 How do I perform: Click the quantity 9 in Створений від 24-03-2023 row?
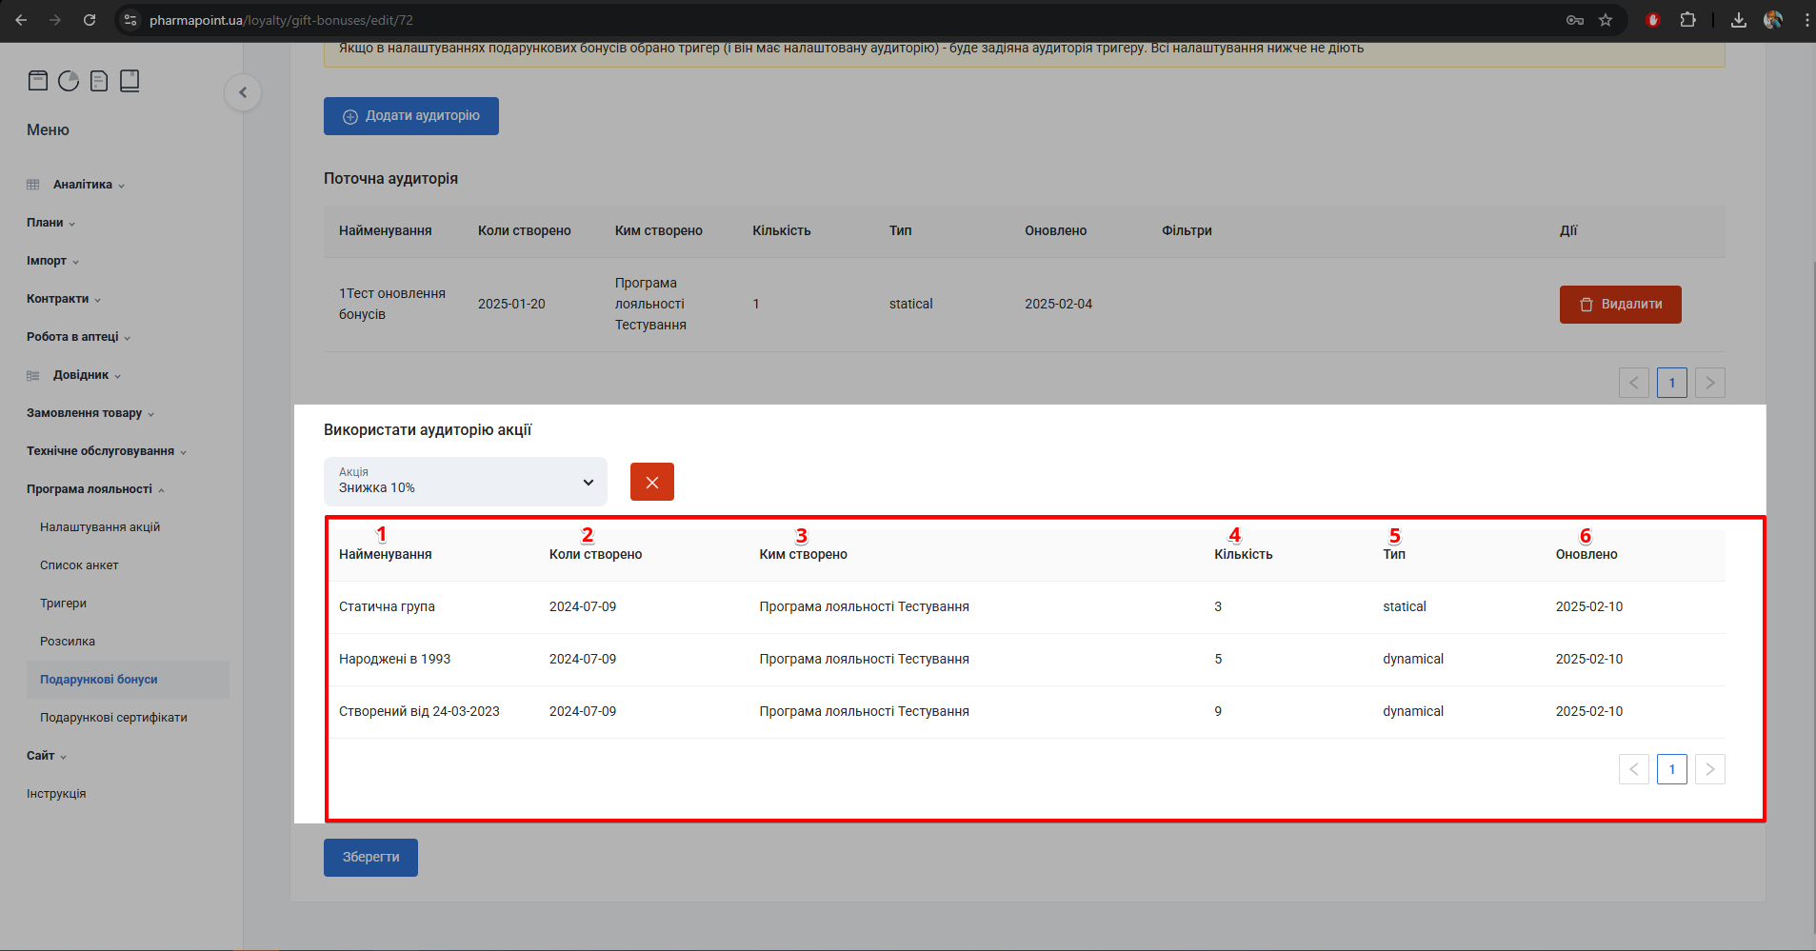[x=1218, y=711]
